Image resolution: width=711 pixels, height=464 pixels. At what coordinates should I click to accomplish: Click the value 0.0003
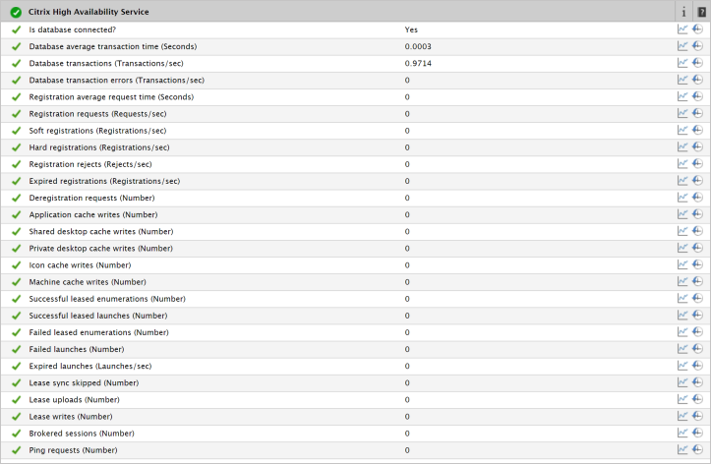tap(418, 46)
